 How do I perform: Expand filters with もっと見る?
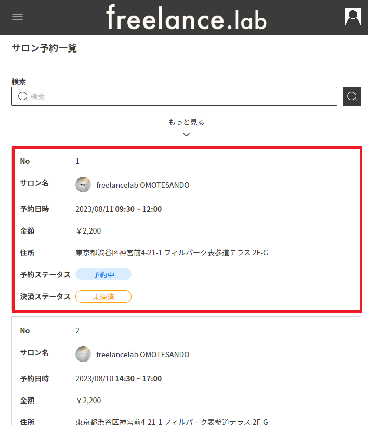coord(186,122)
